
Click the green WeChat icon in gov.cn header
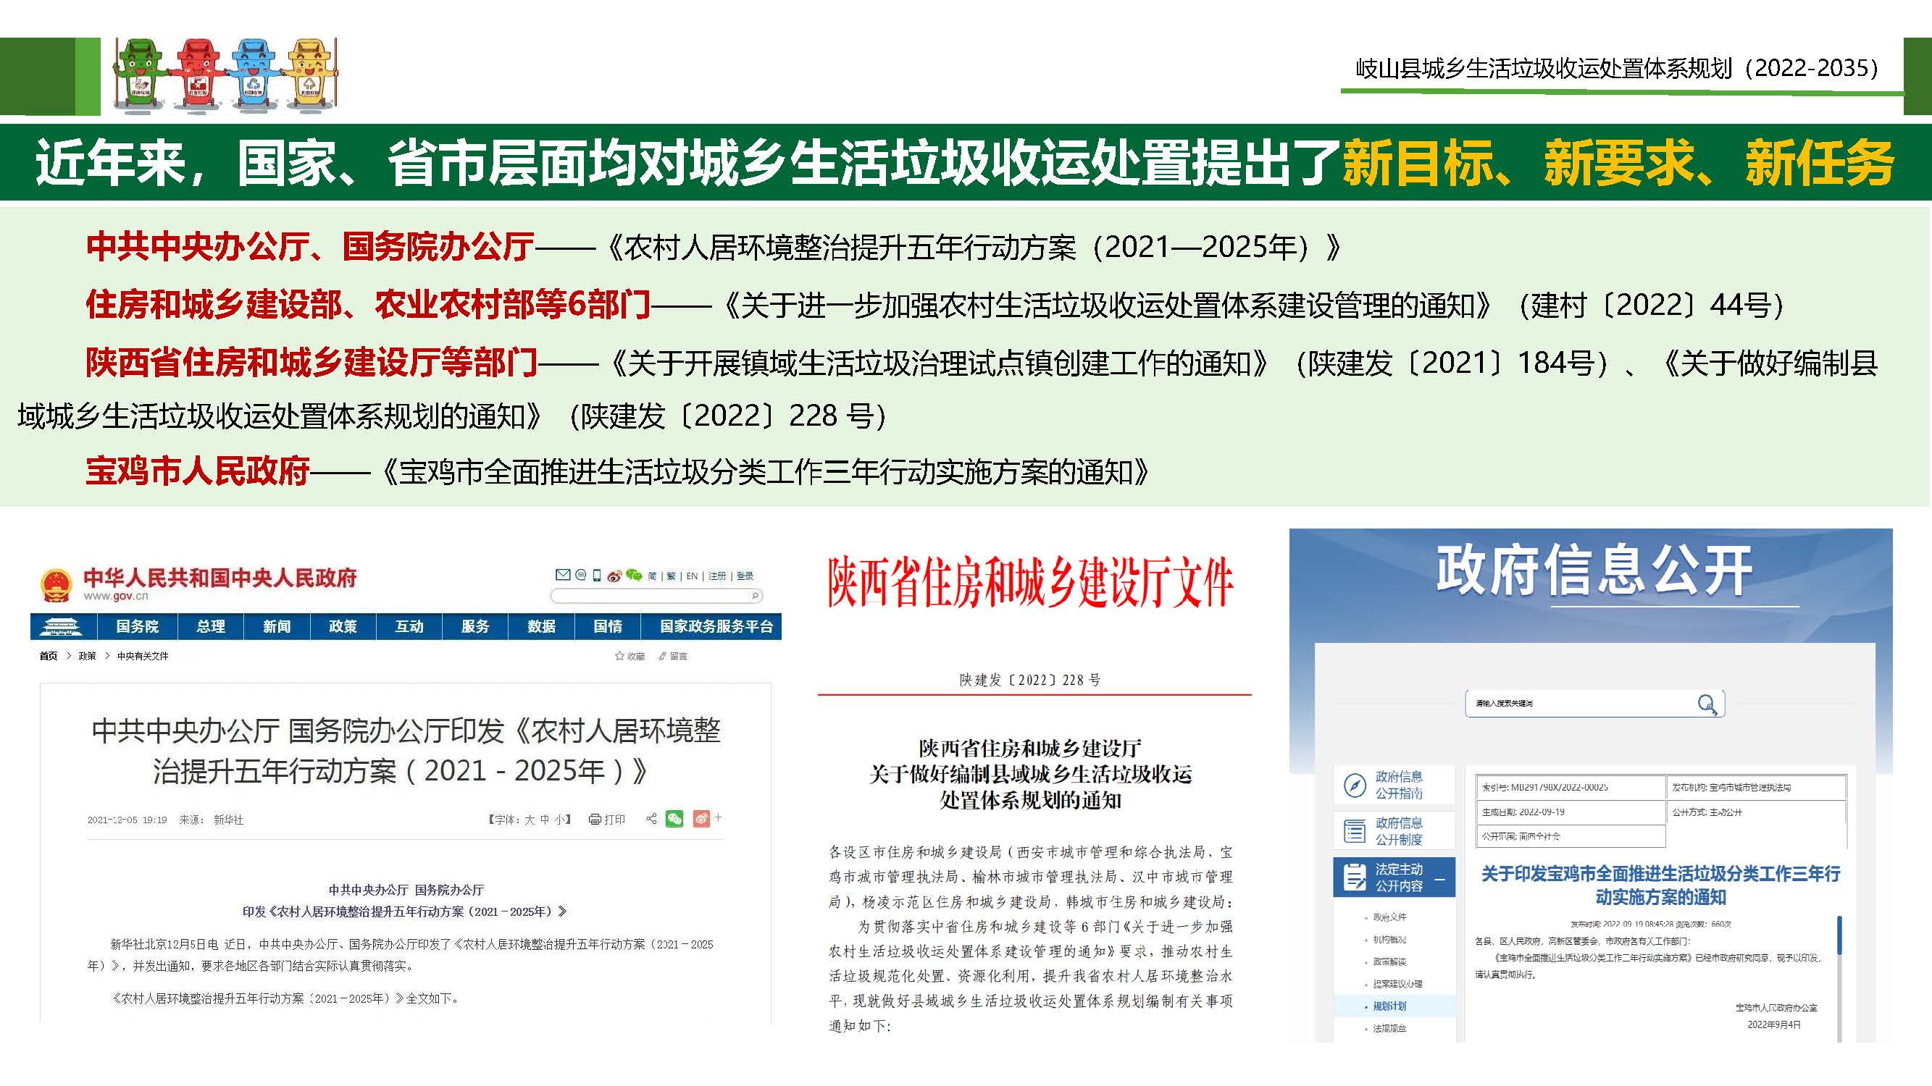click(x=634, y=575)
